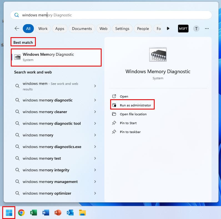Expand chevron for windows memory optimizer
Screen dimensions: 221x219
tap(95, 193)
